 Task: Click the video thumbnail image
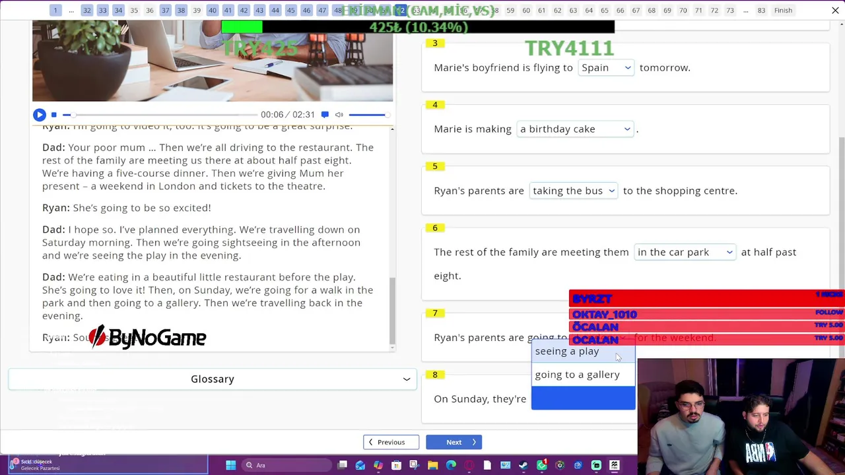(213, 61)
